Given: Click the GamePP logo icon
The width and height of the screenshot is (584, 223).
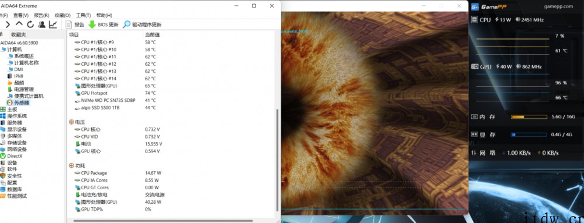Looking at the screenshot, I should click(475, 6).
